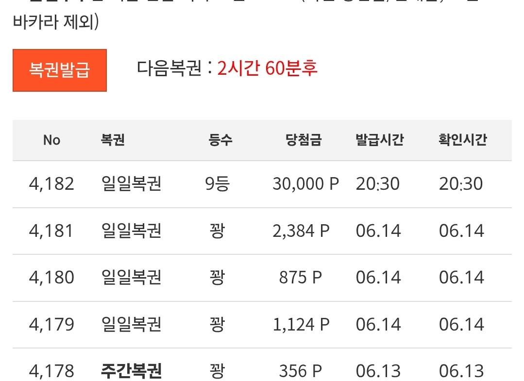Click the 다음복권 label
The width and height of the screenshot is (524, 381).
click(169, 68)
